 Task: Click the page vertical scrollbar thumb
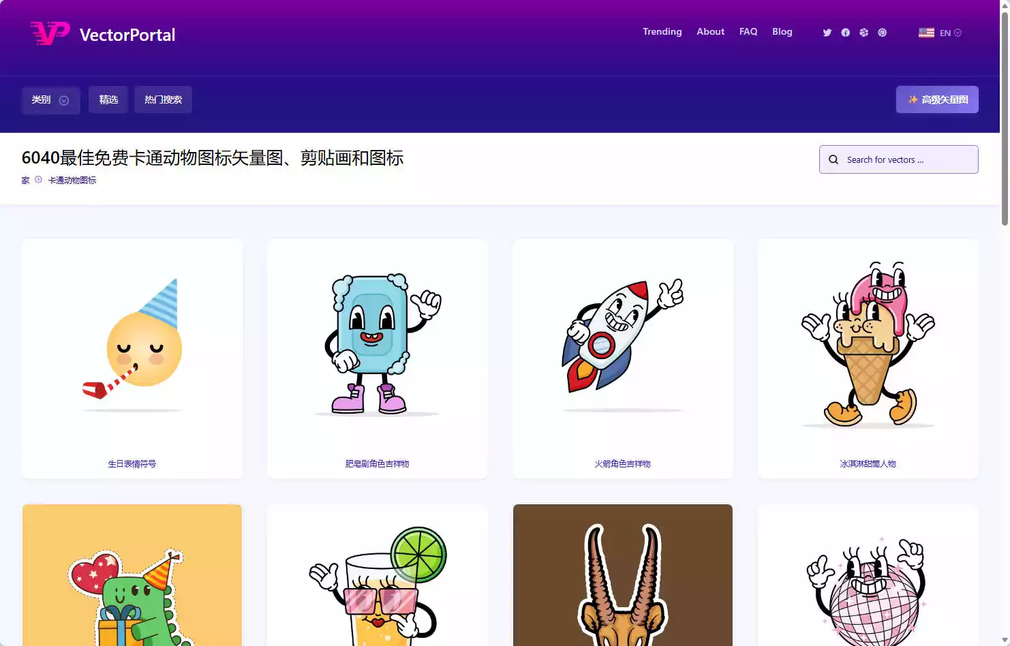(x=1005, y=119)
